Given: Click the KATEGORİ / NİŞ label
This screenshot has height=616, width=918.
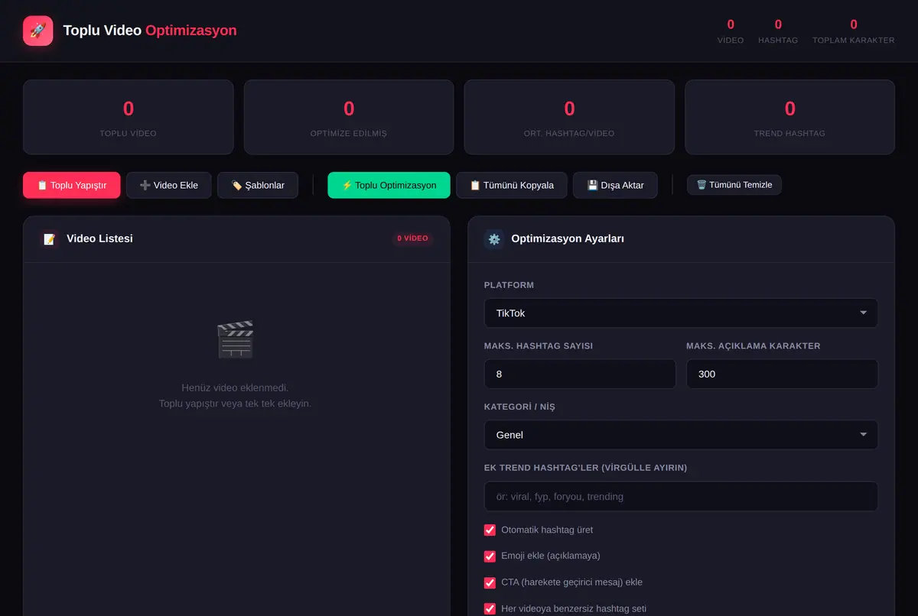Looking at the screenshot, I should (519, 407).
